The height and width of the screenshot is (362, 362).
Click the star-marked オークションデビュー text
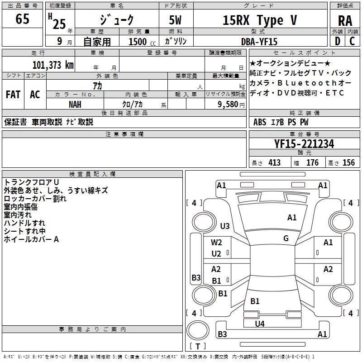[x=290, y=63]
